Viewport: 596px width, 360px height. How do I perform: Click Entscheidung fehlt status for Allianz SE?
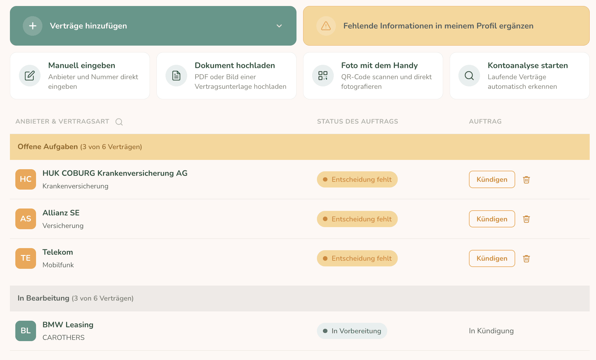tap(357, 219)
